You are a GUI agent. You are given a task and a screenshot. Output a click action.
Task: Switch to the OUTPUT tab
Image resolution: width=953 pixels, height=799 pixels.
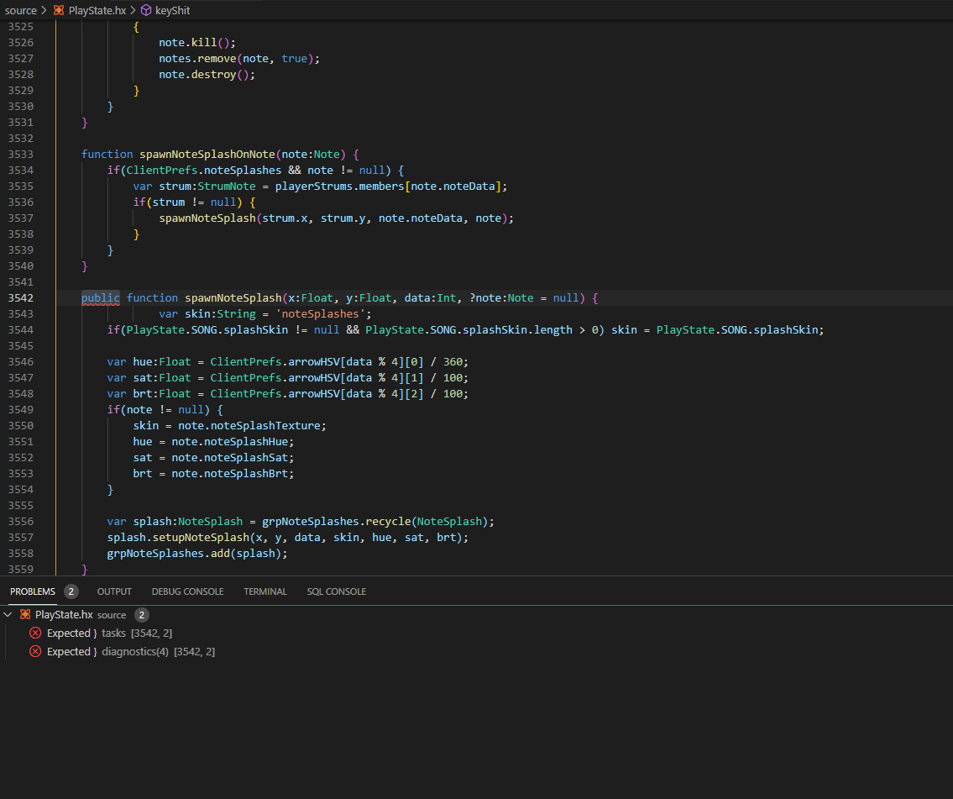pos(114,591)
